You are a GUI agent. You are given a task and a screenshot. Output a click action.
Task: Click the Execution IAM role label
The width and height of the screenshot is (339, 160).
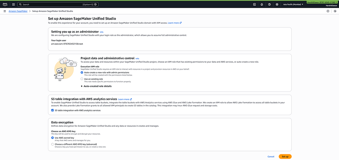pos(90,67)
